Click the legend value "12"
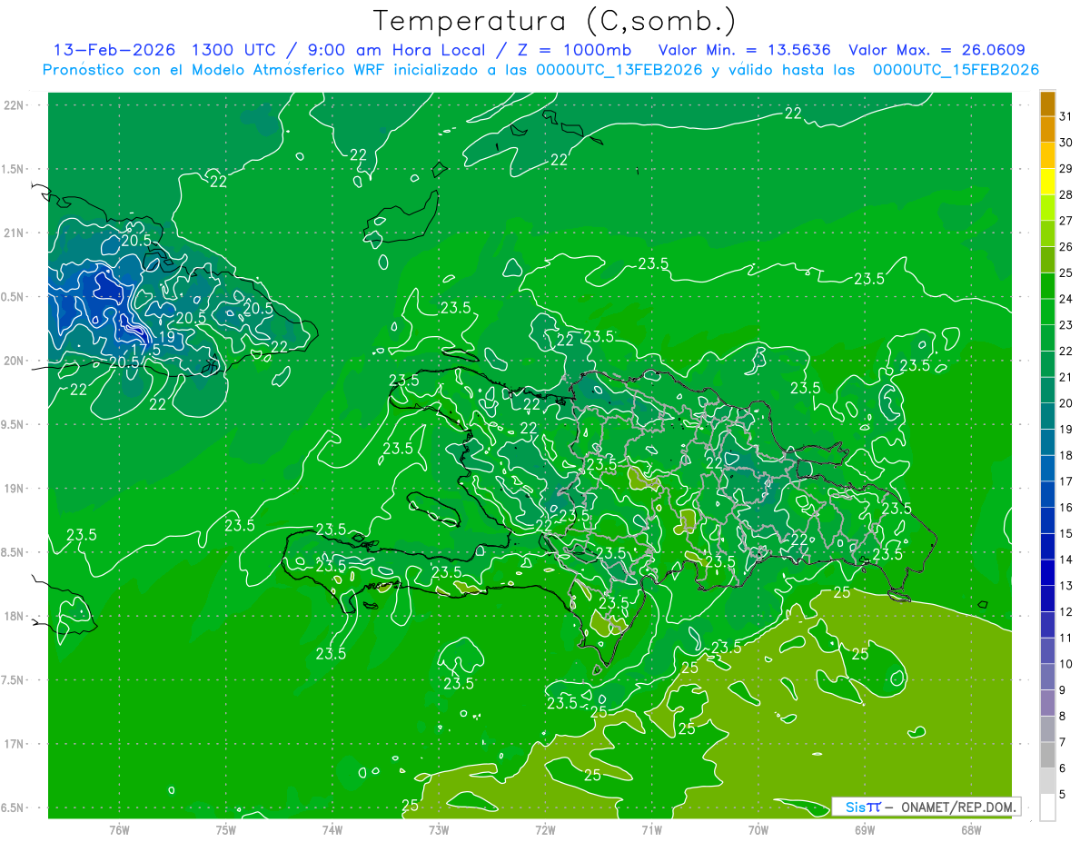Viewport: 1090px width, 842px height. point(1066,612)
